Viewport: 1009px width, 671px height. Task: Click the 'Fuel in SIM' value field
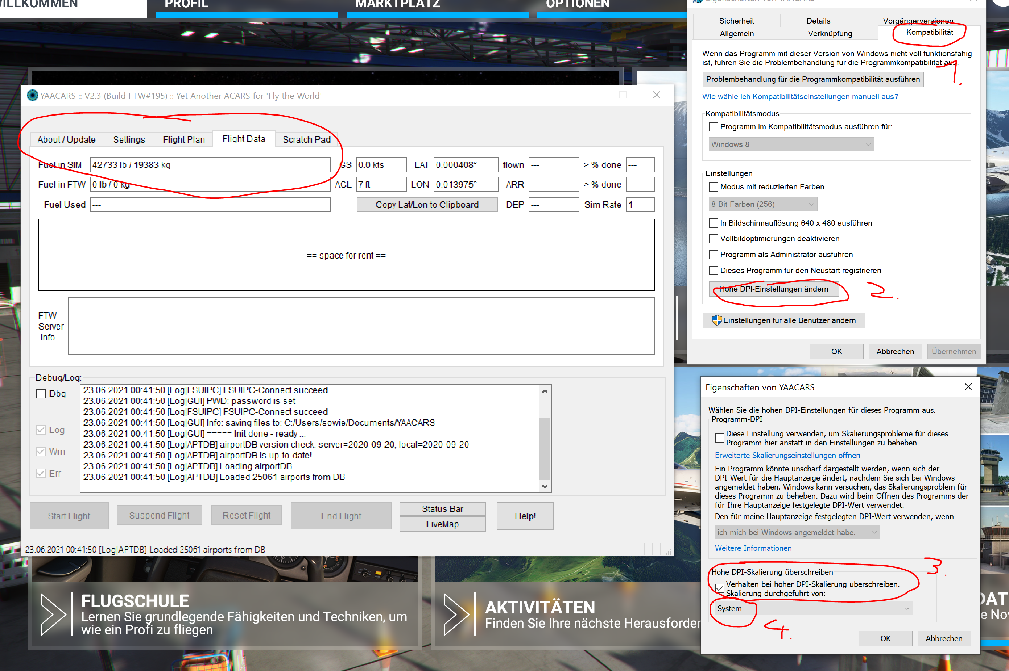tap(210, 165)
